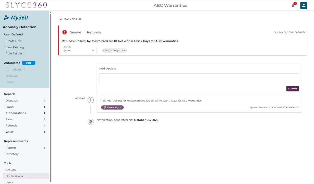Expand the Disputes reports submenu
This screenshot has height=184, width=314.
pyautogui.click(x=44, y=101)
